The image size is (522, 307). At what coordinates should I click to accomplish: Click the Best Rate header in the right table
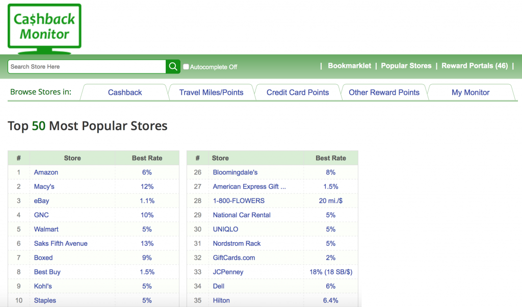pyautogui.click(x=330, y=158)
